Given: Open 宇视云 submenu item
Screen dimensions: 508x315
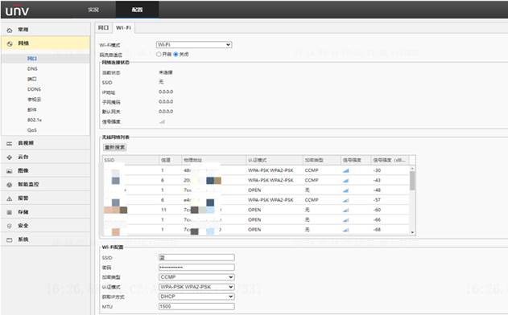Looking at the screenshot, I should tap(34, 100).
